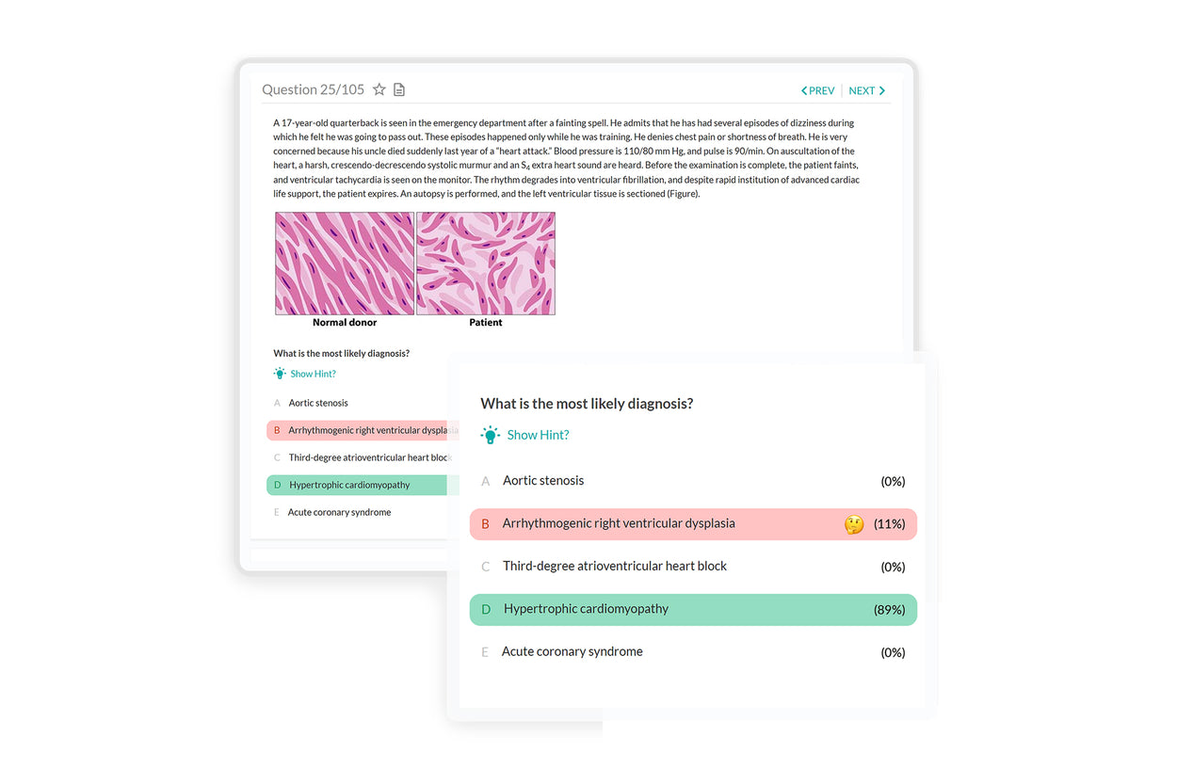Select answer A, Aortic stenosis
Image resolution: width=1177 pixels, height=784 pixels.
click(544, 481)
